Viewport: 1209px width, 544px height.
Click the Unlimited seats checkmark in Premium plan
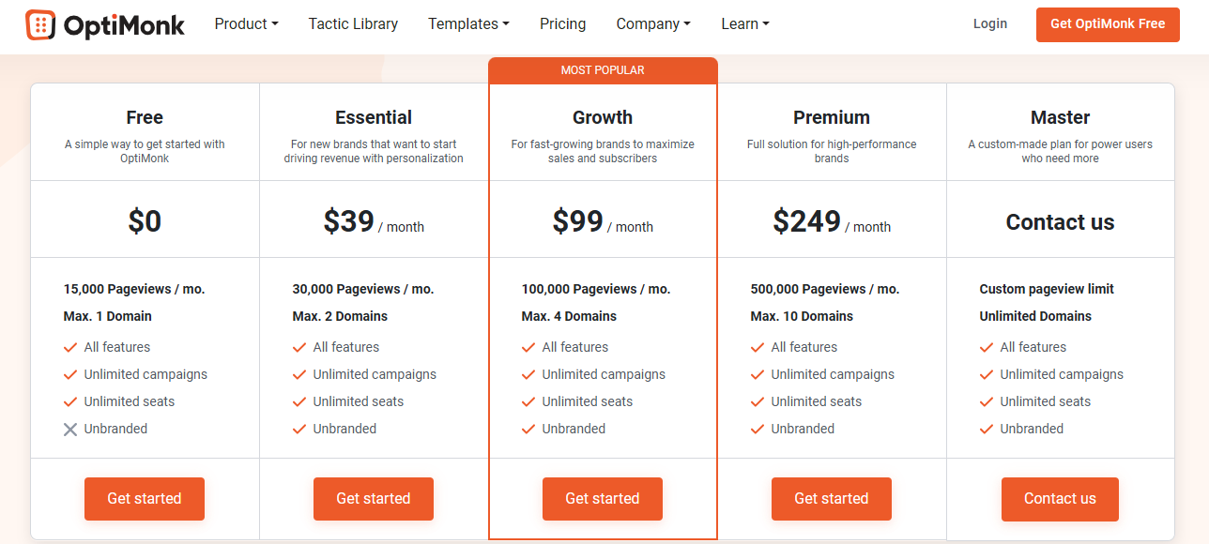click(758, 402)
